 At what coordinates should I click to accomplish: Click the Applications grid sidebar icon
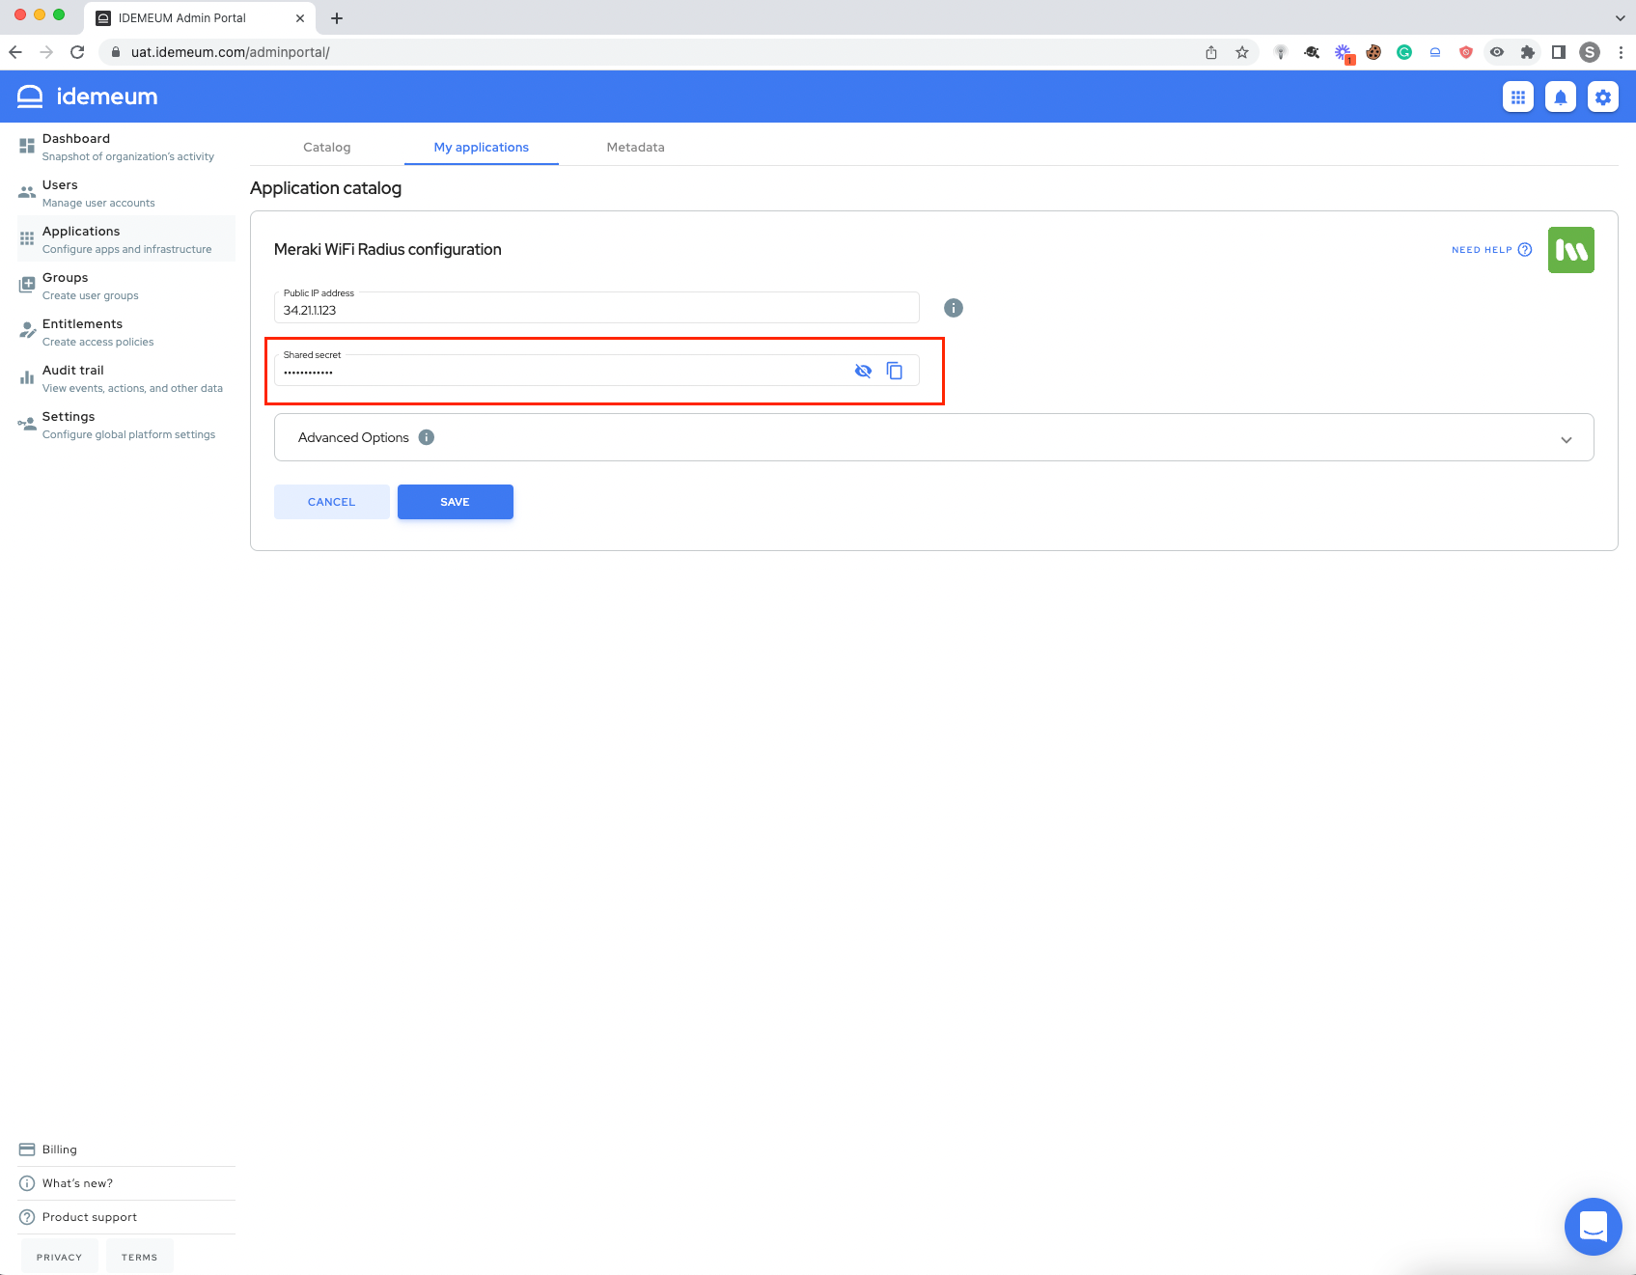[27, 238]
